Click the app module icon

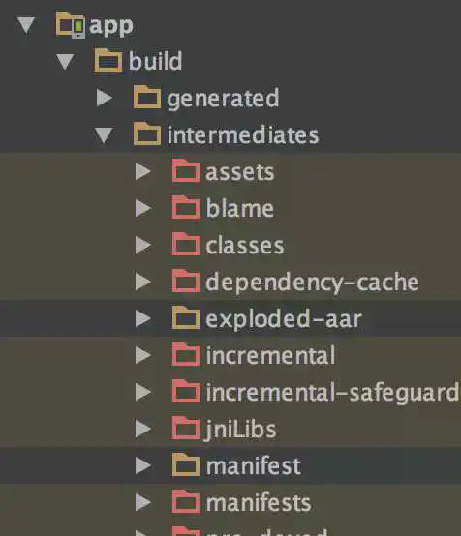(70, 25)
